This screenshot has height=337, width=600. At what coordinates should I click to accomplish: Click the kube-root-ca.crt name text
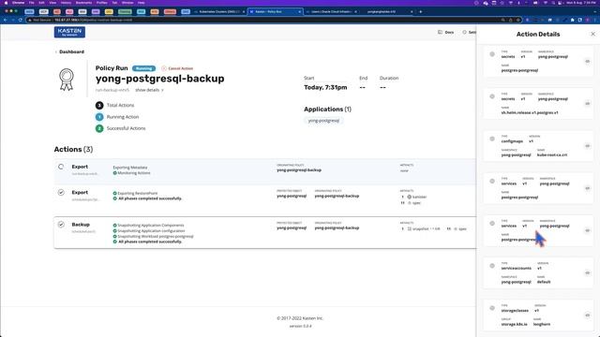[x=552, y=155]
